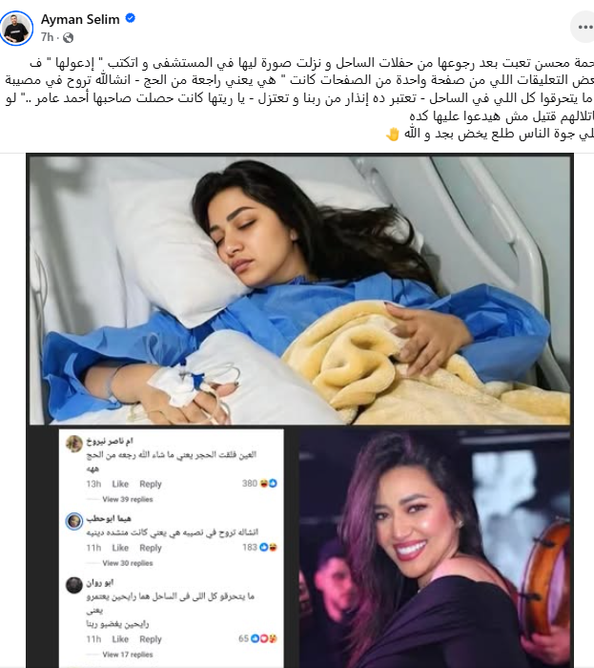Click third commenter's dark avatar
The height and width of the screenshot is (668, 594).
coord(74,585)
